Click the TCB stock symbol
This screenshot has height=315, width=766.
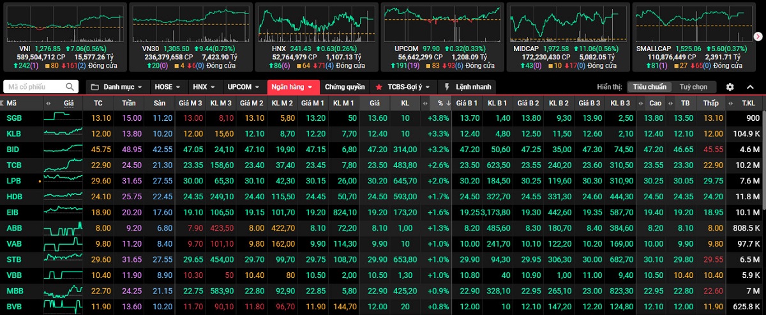click(x=14, y=165)
